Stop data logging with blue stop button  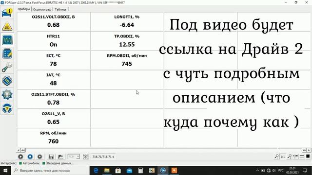(30, 157)
